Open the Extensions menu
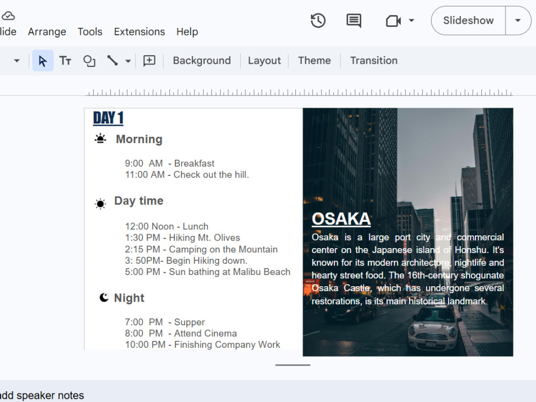 [139, 32]
